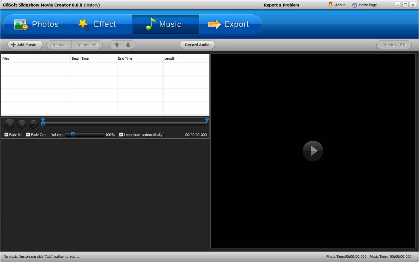Move music down with the down arrow

tap(128, 45)
